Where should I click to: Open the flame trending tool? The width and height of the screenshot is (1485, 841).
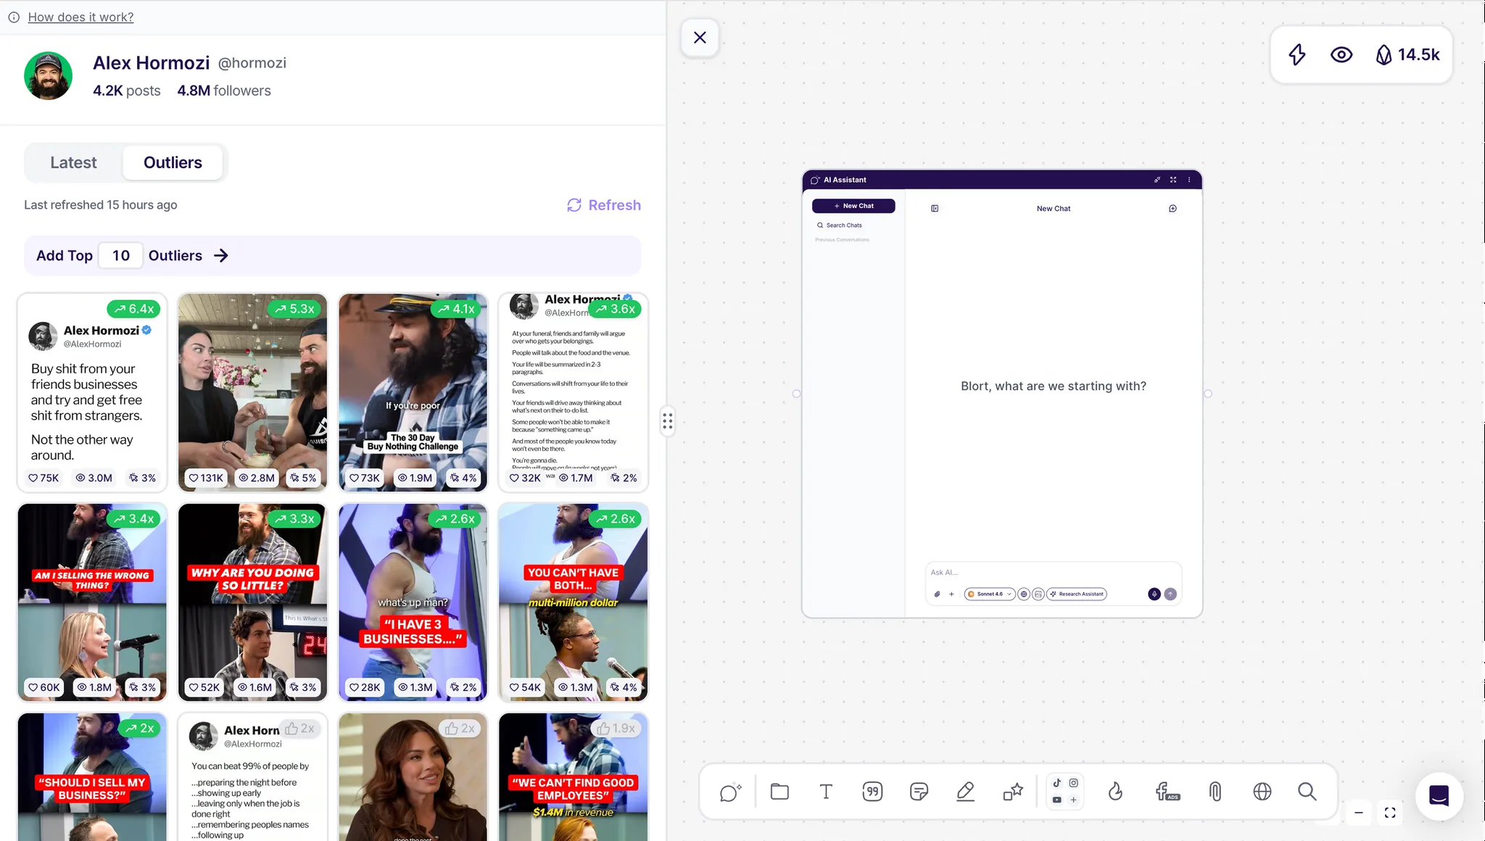[x=1116, y=792]
